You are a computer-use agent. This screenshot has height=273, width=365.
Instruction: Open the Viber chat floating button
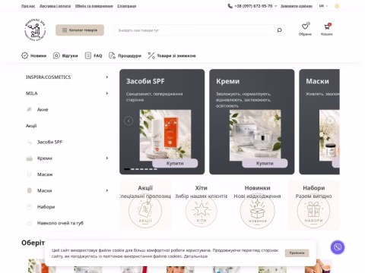(338, 247)
